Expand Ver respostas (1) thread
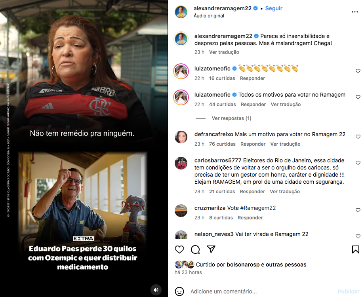Viewport: 364px width, 297px height. click(231, 118)
